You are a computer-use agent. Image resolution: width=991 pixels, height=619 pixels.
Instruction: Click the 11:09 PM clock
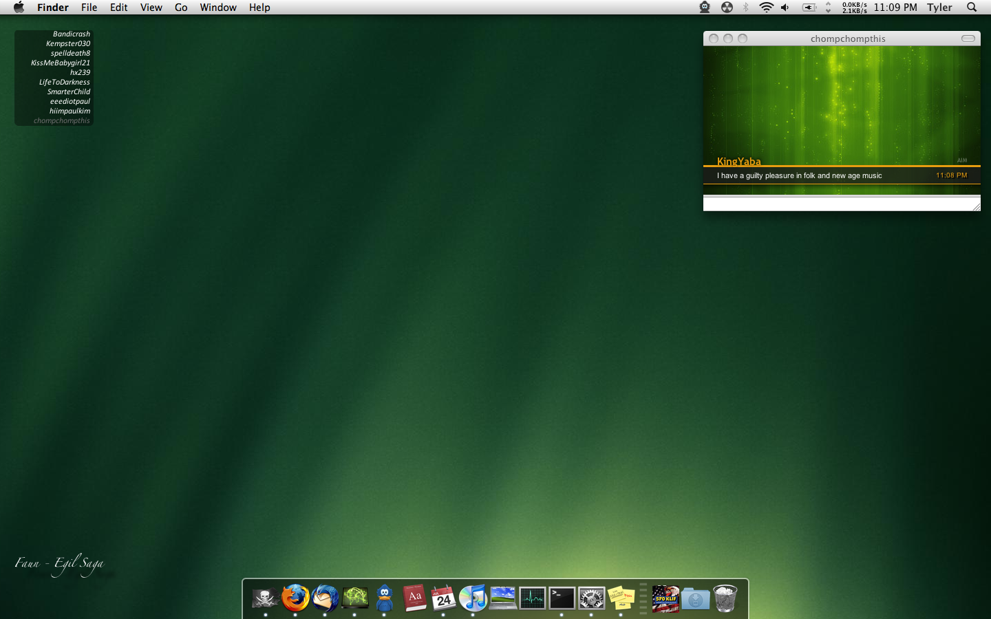[895, 7]
